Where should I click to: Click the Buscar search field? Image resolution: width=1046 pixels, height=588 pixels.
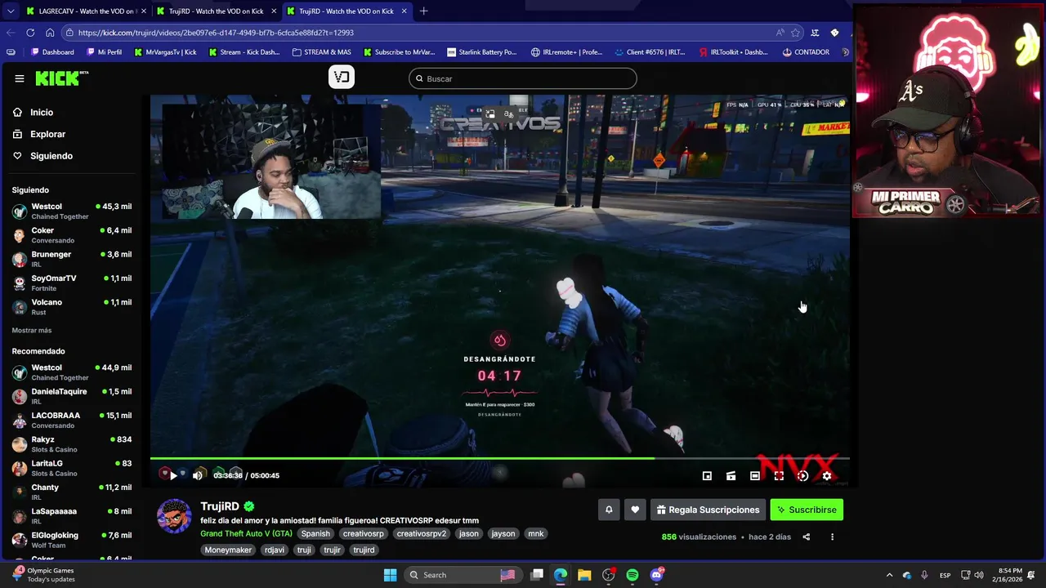point(523,78)
